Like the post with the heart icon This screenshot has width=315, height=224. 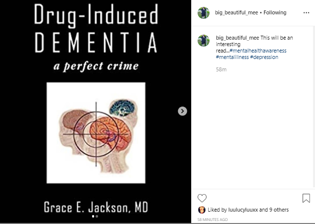(202, 198)
